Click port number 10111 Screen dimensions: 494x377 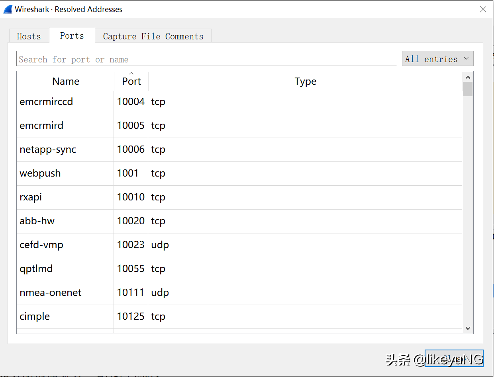point(131,293)
